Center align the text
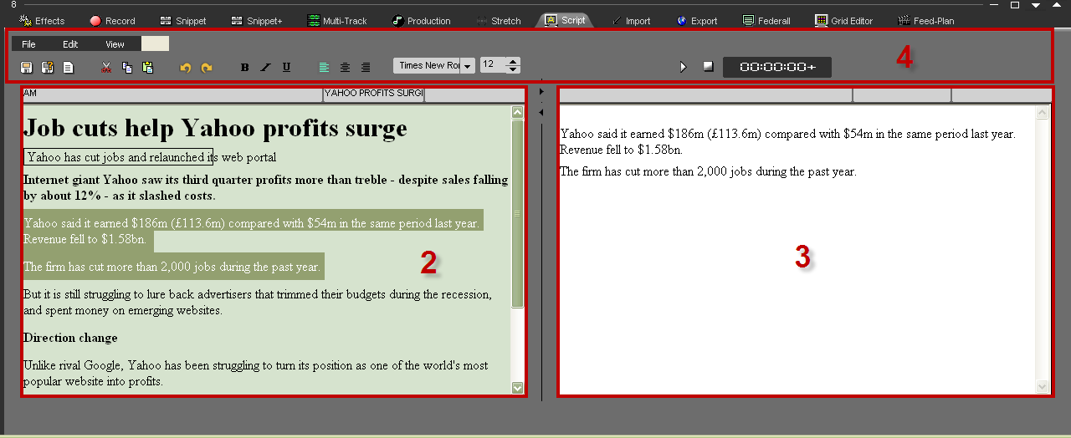Screen dimensions: 1071x438 345,67
